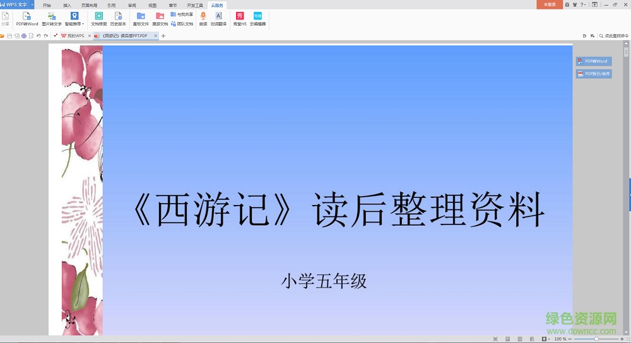Expand eye-protection mode dropdown arrow in status bar
Screen dimensions: 631x343
click(549, 339)
